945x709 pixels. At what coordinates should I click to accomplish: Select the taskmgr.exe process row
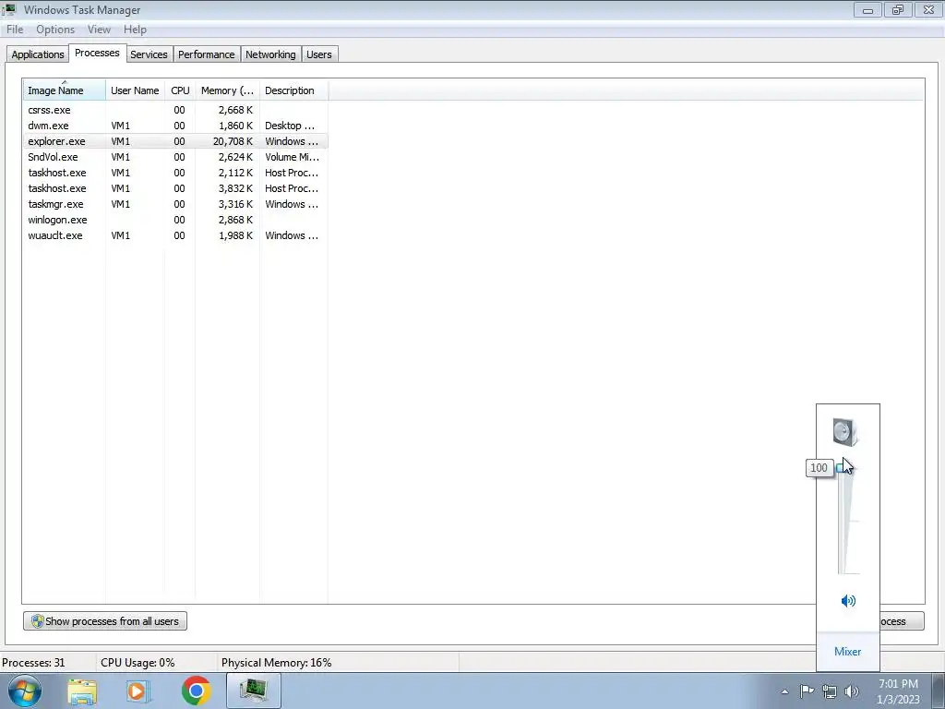tap(175, 204)
